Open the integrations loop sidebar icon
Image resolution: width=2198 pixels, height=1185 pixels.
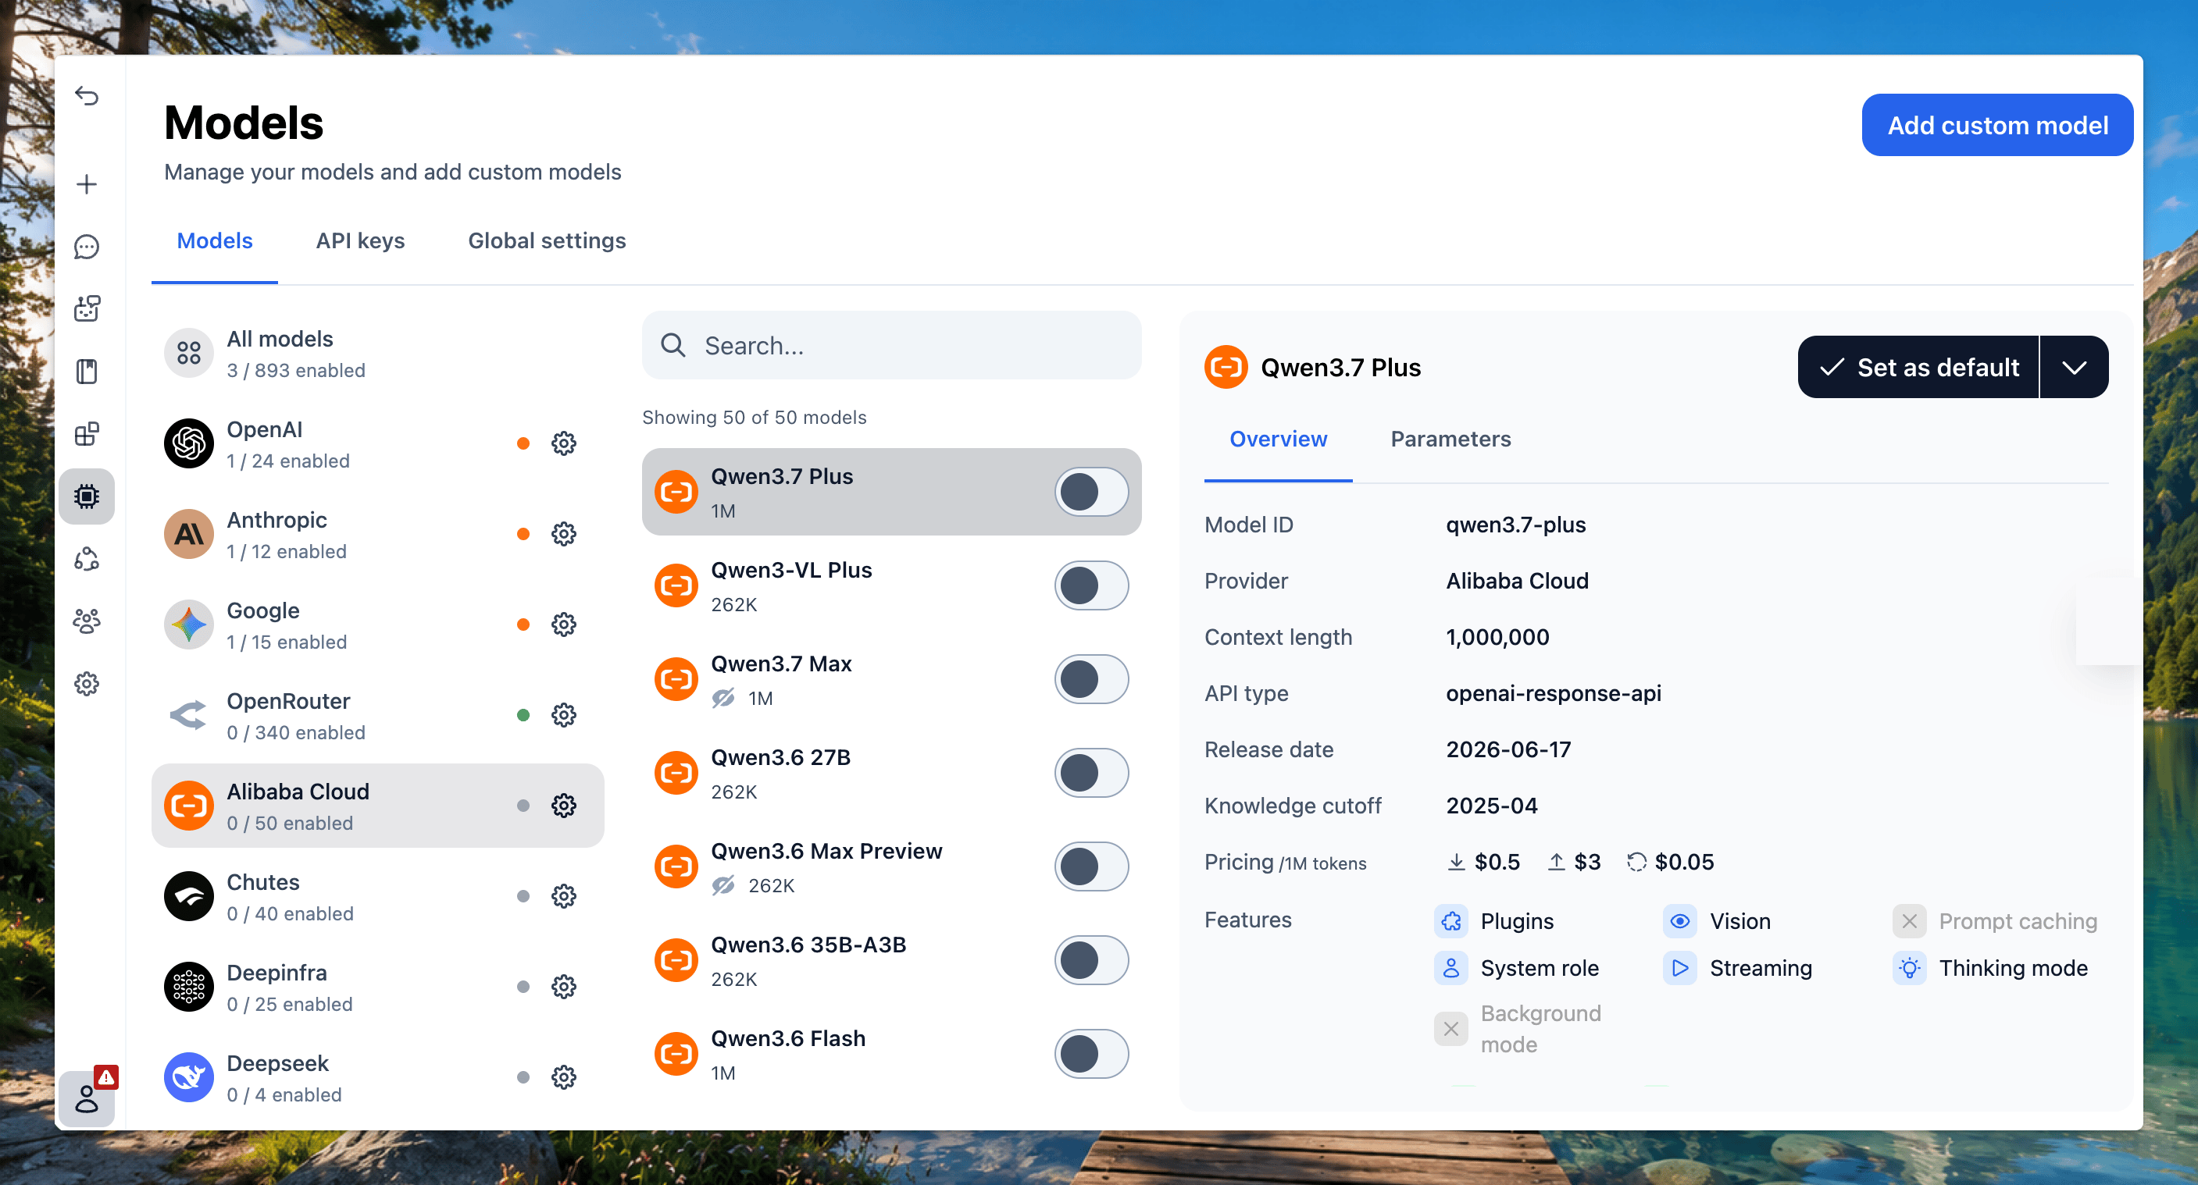(x=86, y=558)
